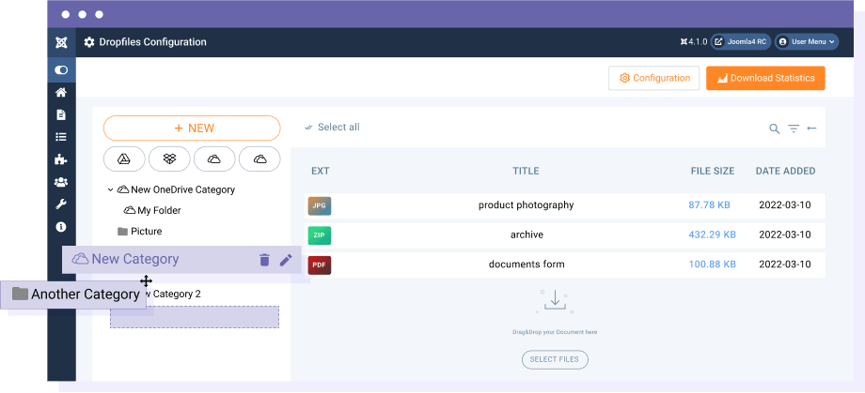Click the SELECT FILES upload button

point(555,359)
